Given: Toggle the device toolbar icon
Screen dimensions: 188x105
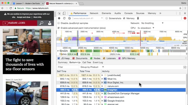Looking at the screenshot, I should coord(64,13).
